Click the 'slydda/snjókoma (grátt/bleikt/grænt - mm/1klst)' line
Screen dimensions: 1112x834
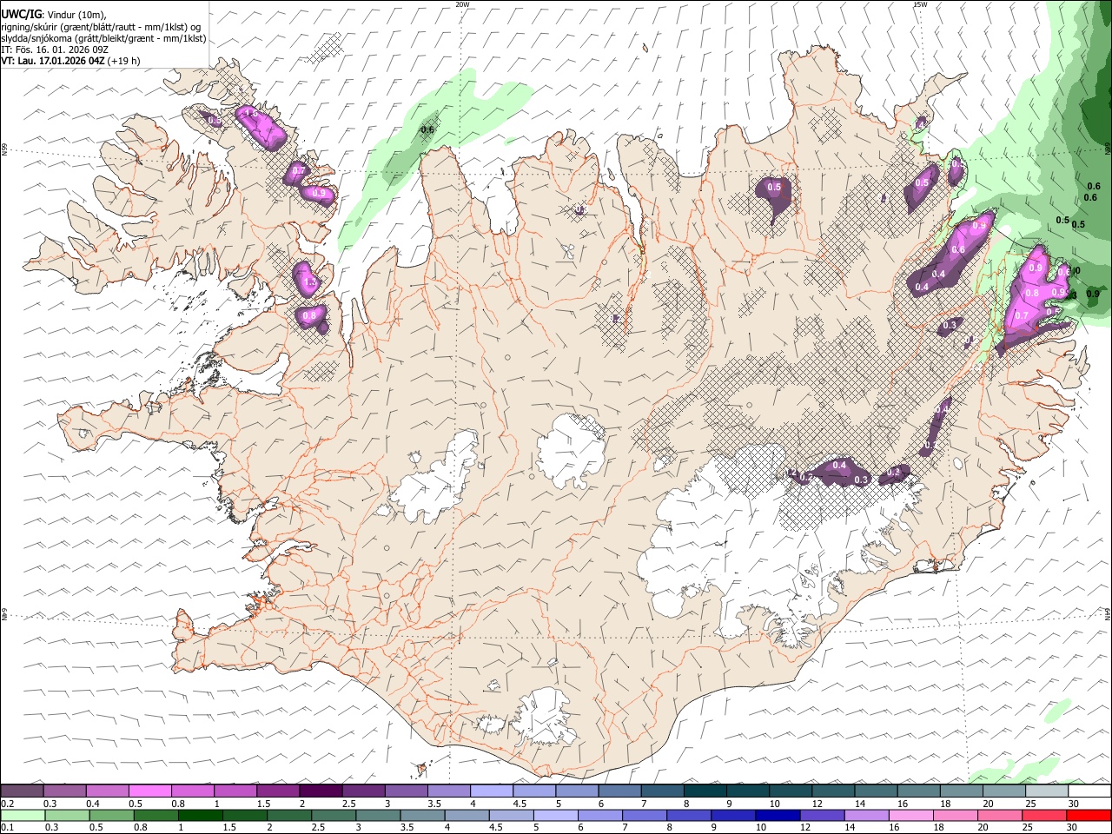(x=103, y=38)
